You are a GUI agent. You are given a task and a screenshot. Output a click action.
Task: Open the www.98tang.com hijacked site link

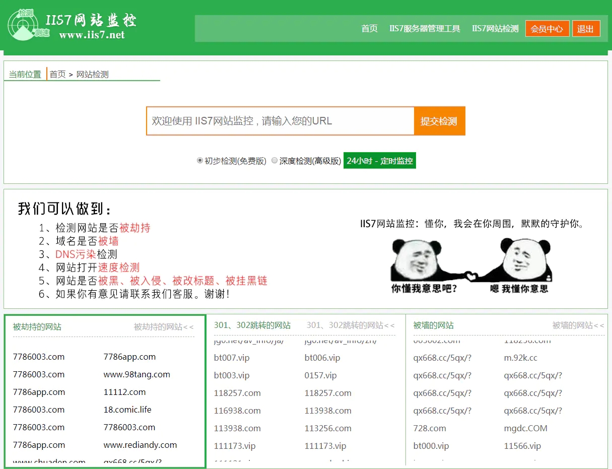coord(137,374)
